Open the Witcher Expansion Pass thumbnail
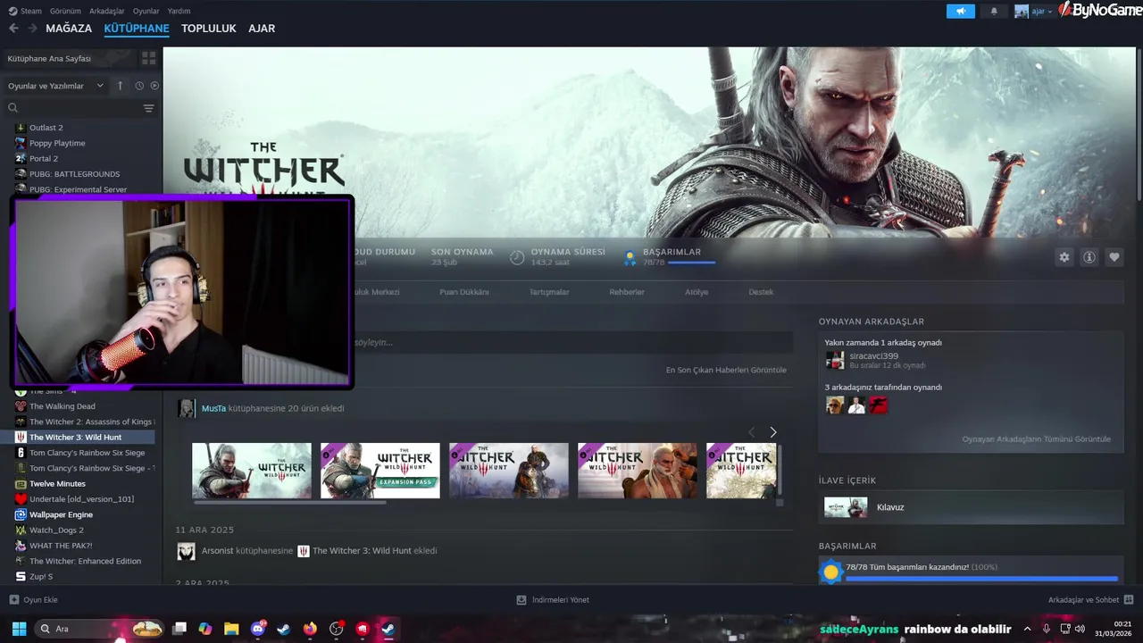 point(380,471)
